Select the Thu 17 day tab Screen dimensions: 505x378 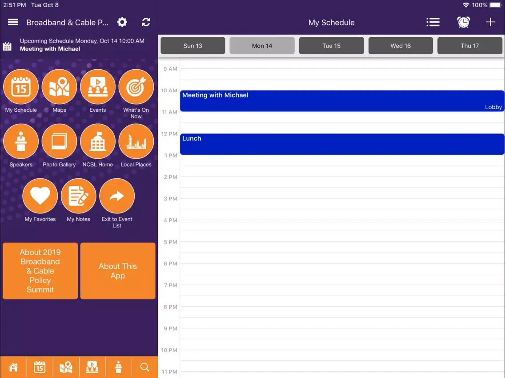pos(469,46)
